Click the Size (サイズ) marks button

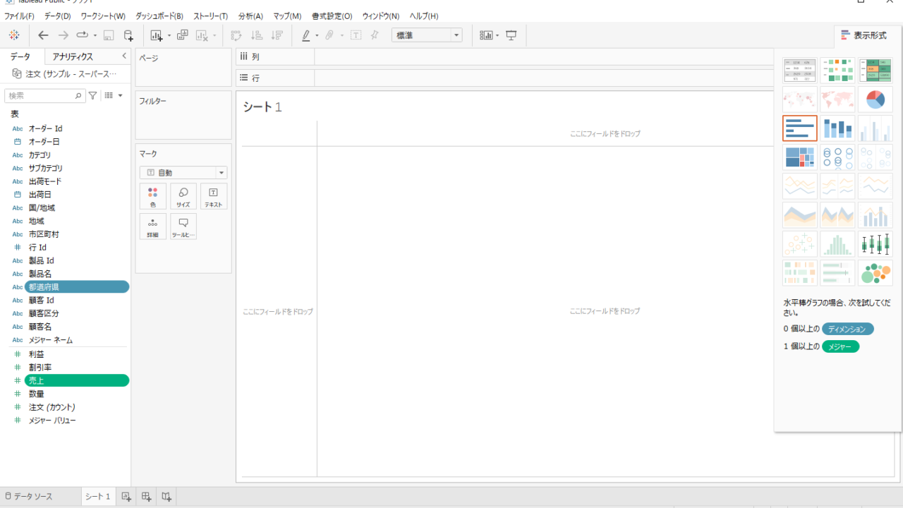pos(183,197)
